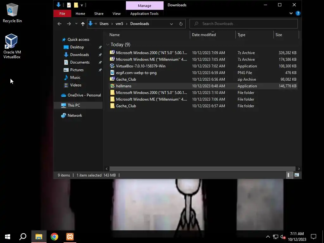Open the File menu

pyautogui.click(x=62, y=14)
